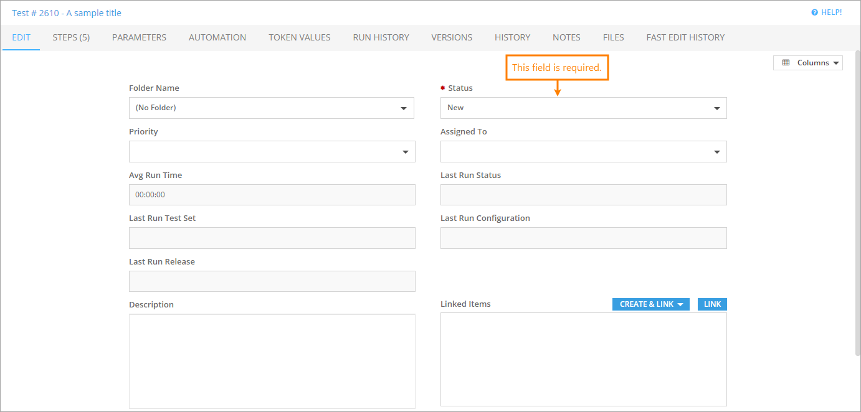Open the Status dropdown showing New
This screenshot has width=861, height=412.
[x=583, y=108]
